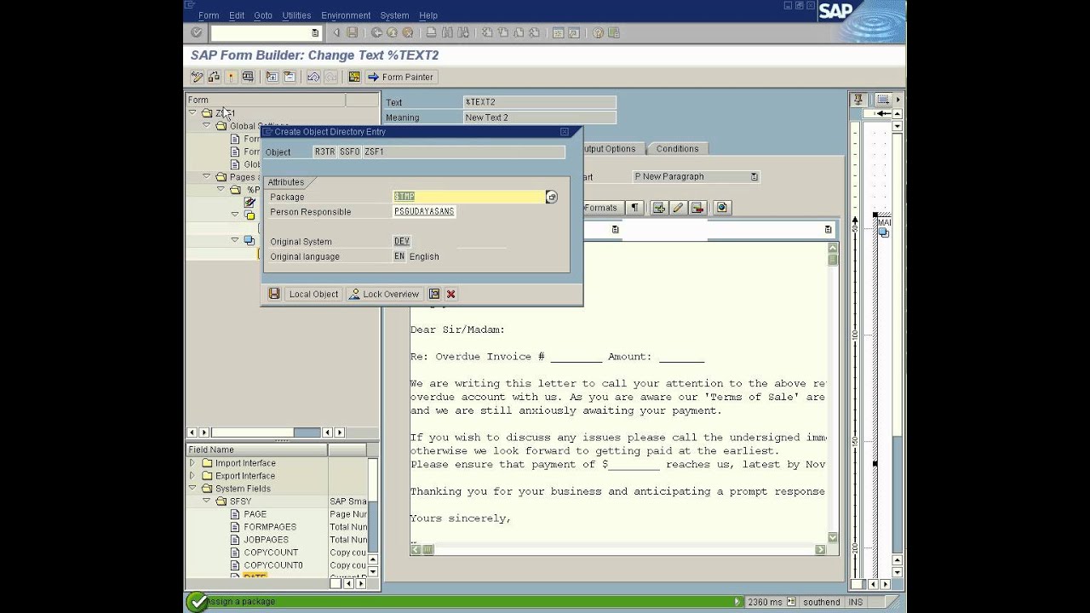Click the yellow Exit arrow icon
The width and height of the screenshot is (1090, 613).
(392, 32)
